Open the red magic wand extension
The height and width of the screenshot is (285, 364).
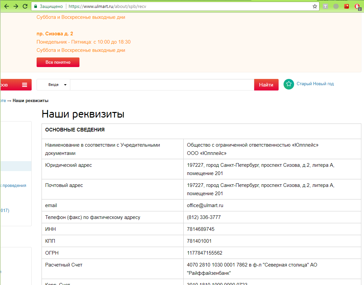347,6
